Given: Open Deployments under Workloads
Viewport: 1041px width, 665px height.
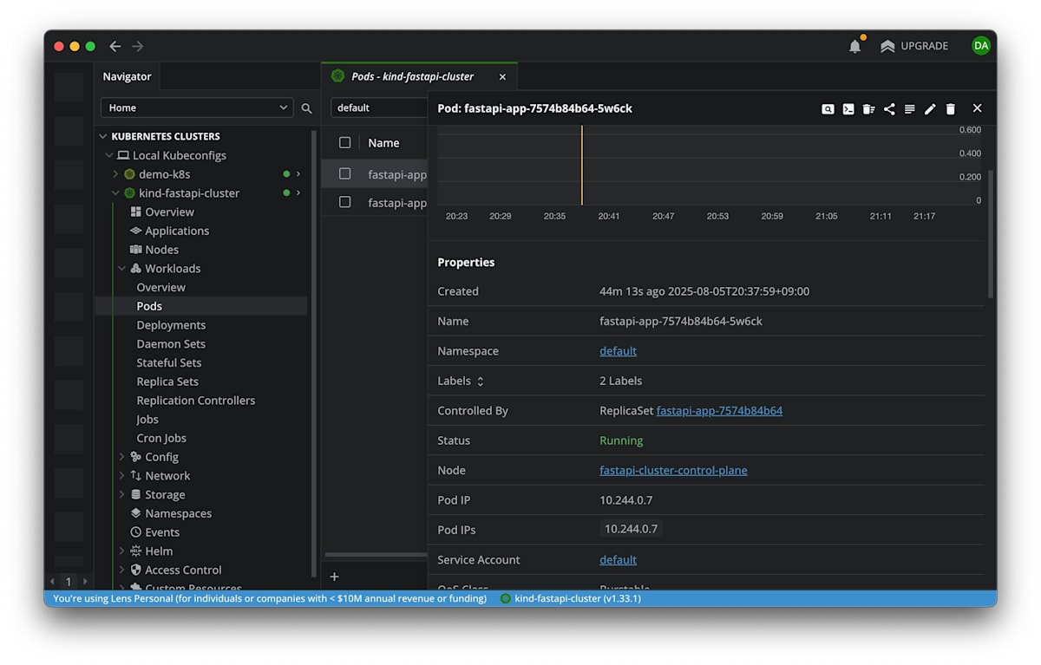Looking at the screenshot, I should pos(171,325).
